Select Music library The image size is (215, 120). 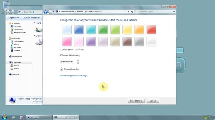point(16,44)
